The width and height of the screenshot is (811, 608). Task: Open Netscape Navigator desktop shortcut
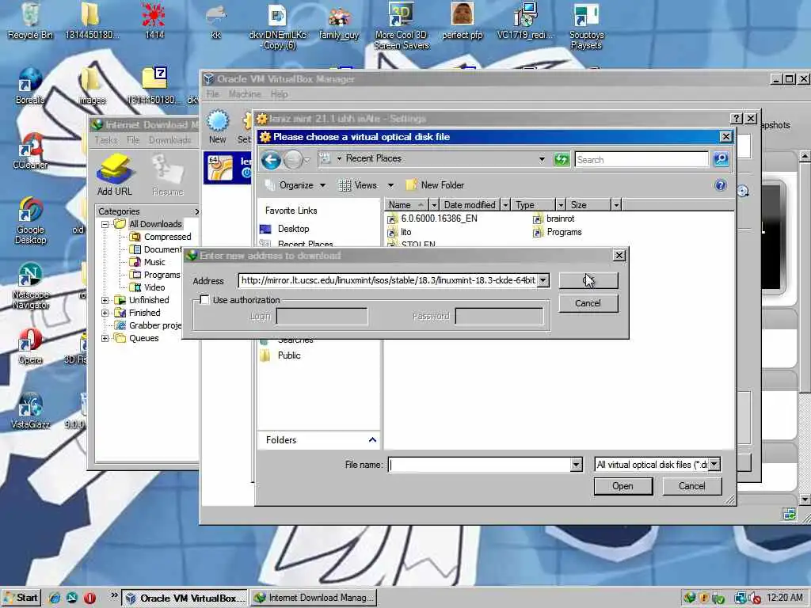click(x=30, y=285)
